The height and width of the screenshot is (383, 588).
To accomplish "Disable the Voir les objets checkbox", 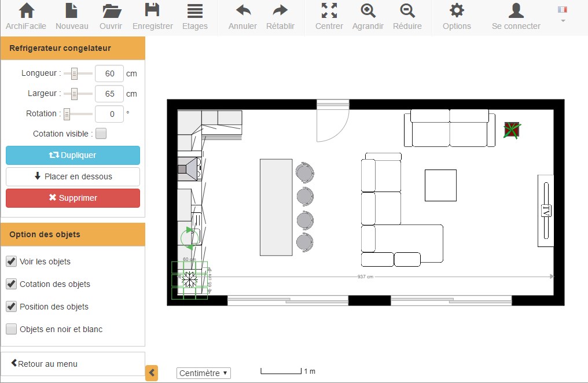I will tap(11, 261).
